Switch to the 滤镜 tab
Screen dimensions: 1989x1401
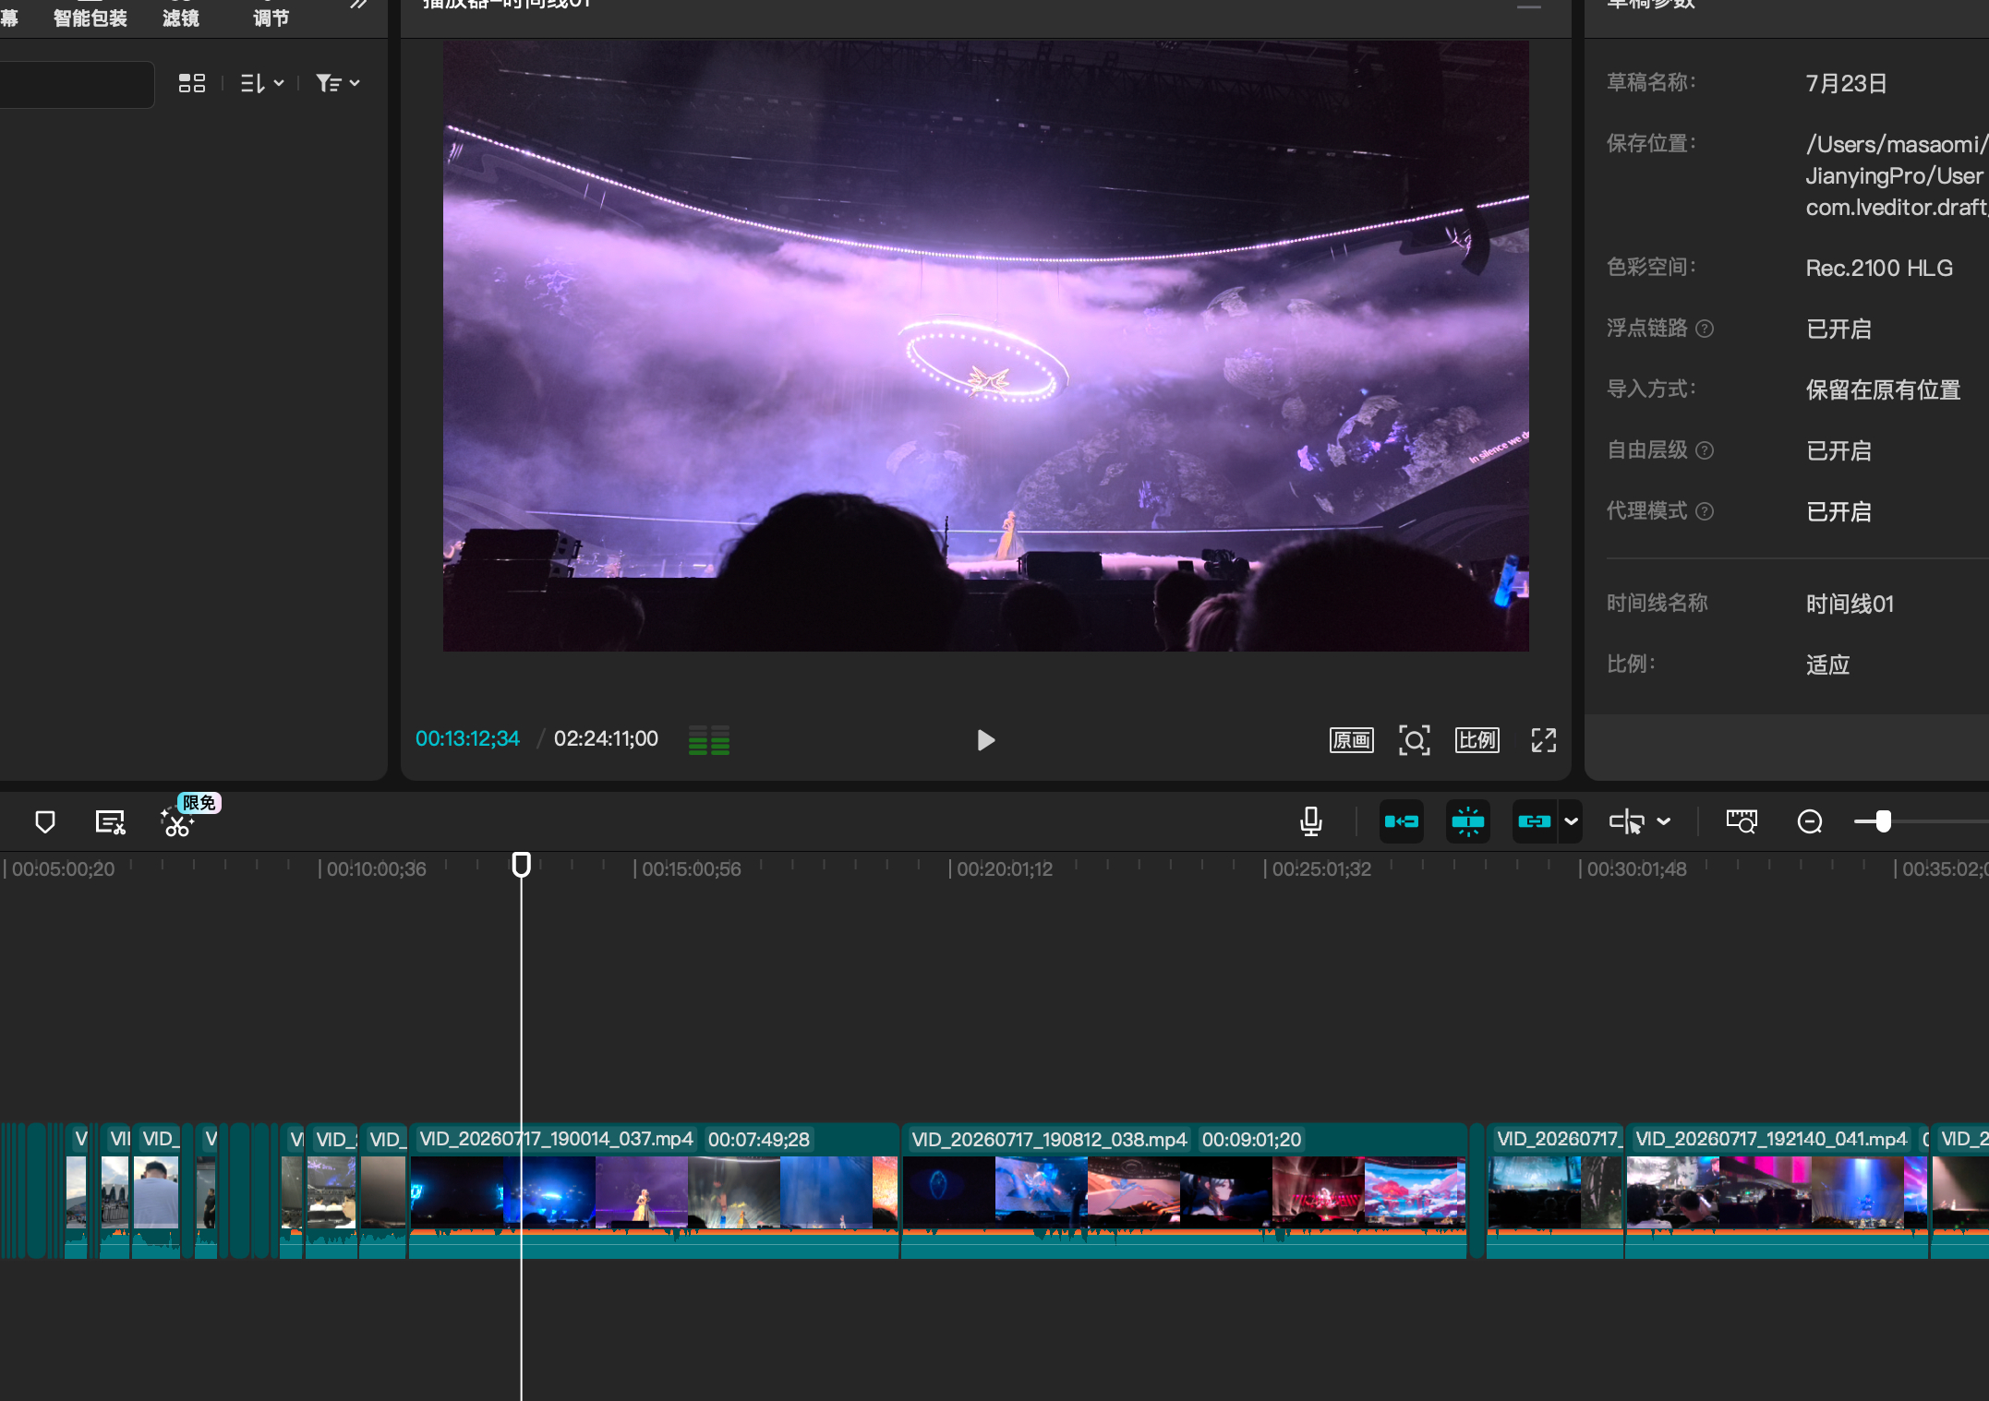pyautogui.click(x=180, y=18)
